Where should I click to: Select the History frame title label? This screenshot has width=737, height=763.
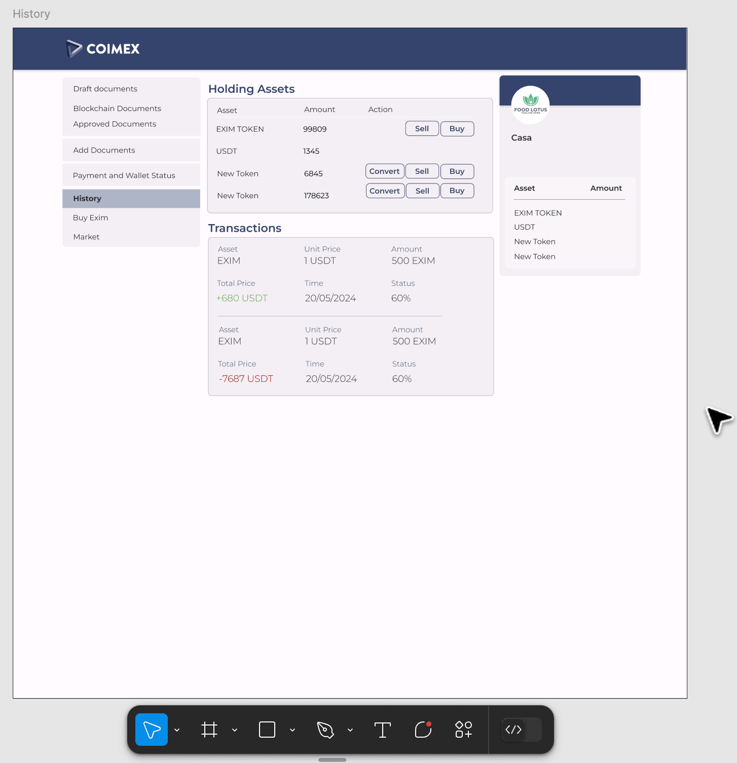[x=31, y=14]
